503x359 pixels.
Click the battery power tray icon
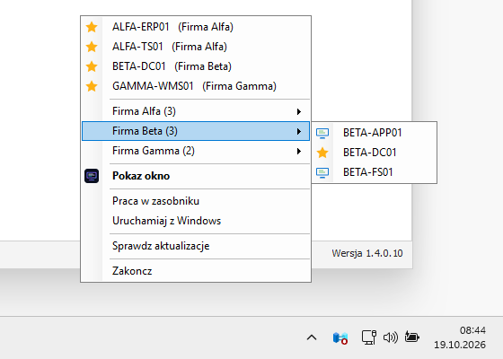click(x=412, y=337)
